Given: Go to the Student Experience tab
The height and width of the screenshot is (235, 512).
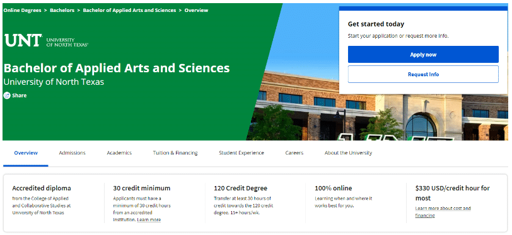Looking at the screenshot, I should pyautogui.click(x=241, y=153).
